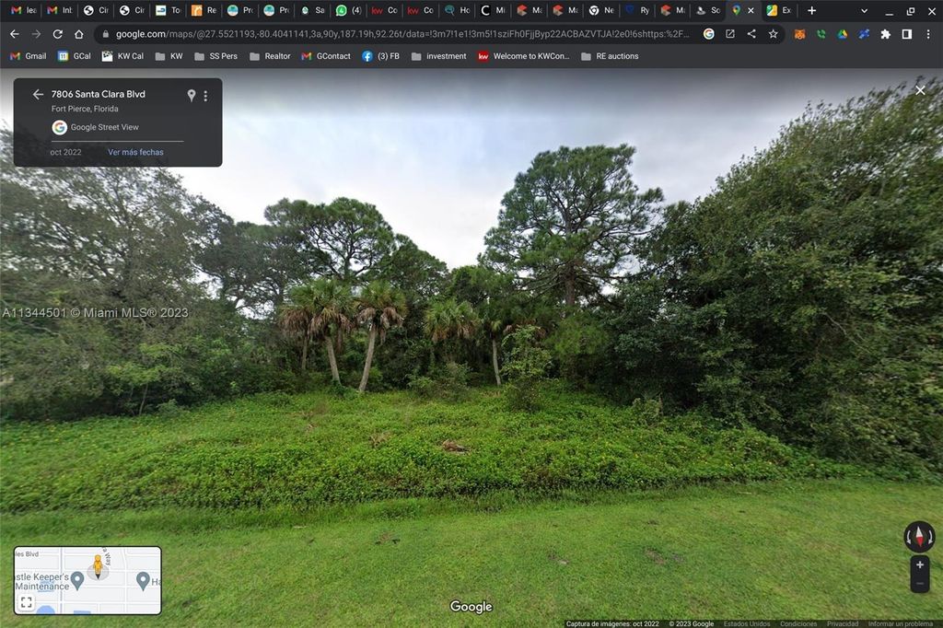
Task: Click the share icon in the browser toolbar
Action: tap(751, 32)
